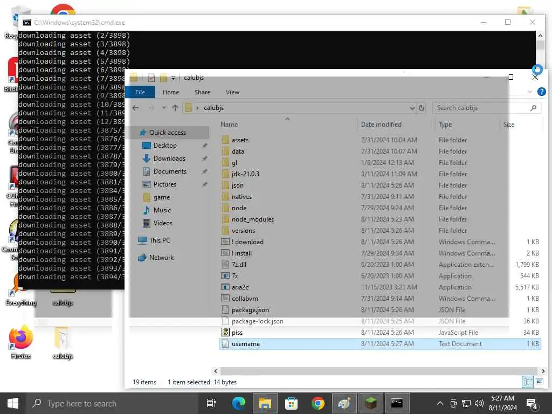Switch to large icons view layout
Viewport: 552px width, 414px height.
point(539,382)
